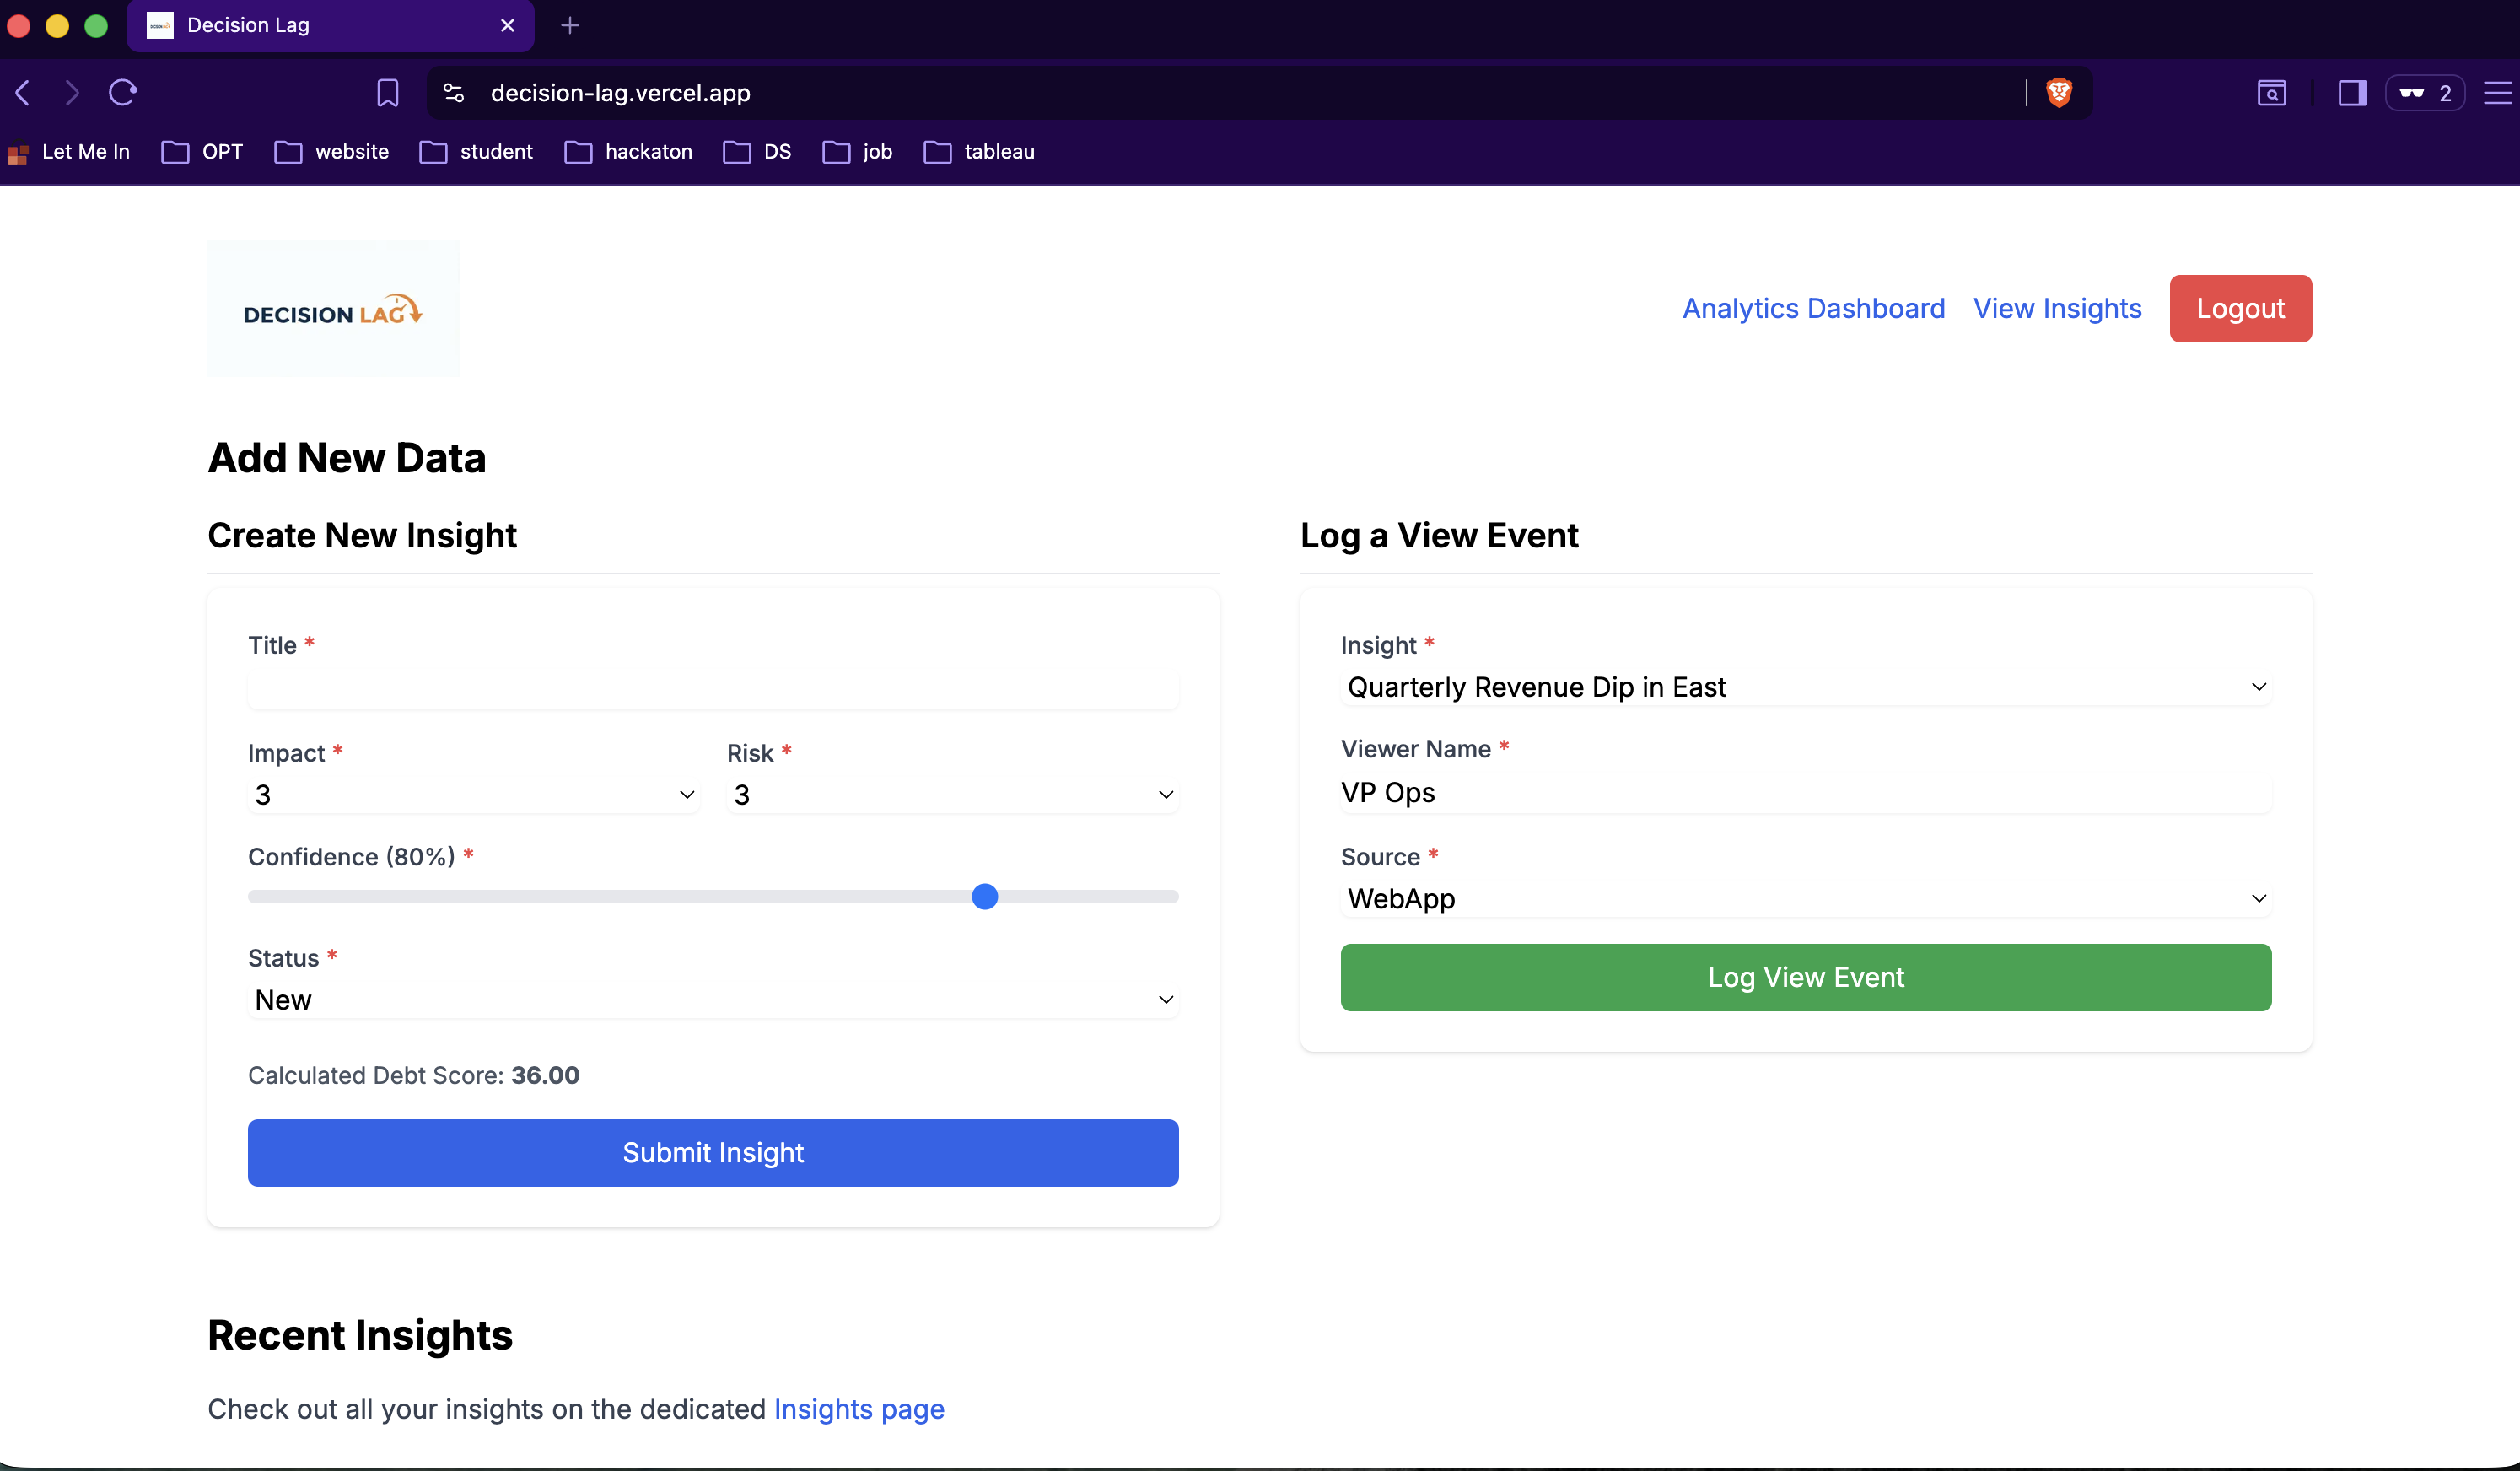This screenshot has height=1471, width=2520.
Task: Click the Confidence slider handle
Action: pos(985,897)
